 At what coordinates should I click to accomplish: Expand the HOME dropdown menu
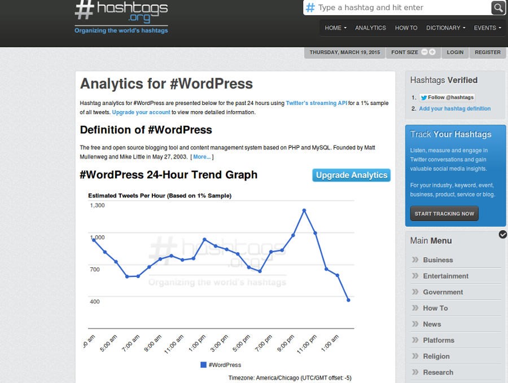(x=336, y=28)
